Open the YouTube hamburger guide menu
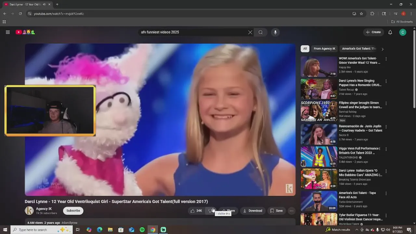Screen dimensions: 416x234 [x=8, y=32]
